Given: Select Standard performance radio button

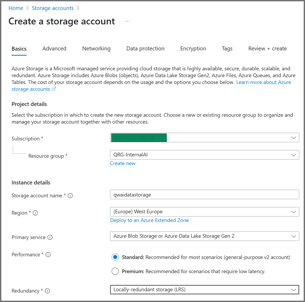Looking at the screenshot, I should pos(115,257).
